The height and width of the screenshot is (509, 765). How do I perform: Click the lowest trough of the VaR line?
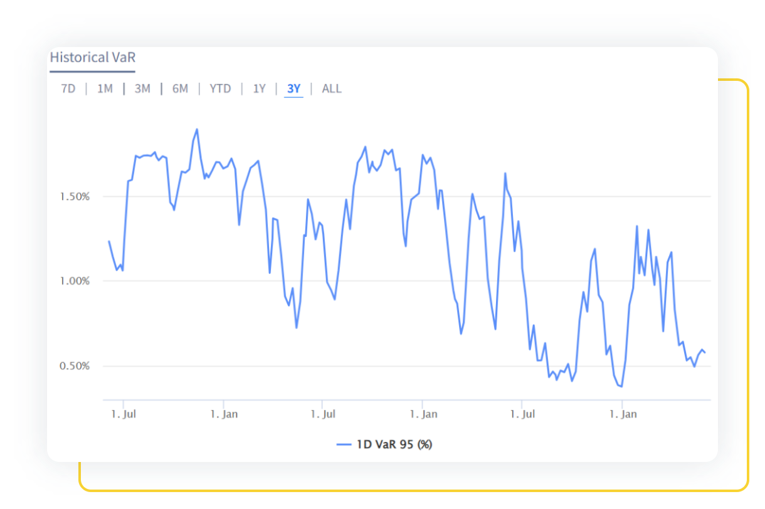click(x=621, y=386)
